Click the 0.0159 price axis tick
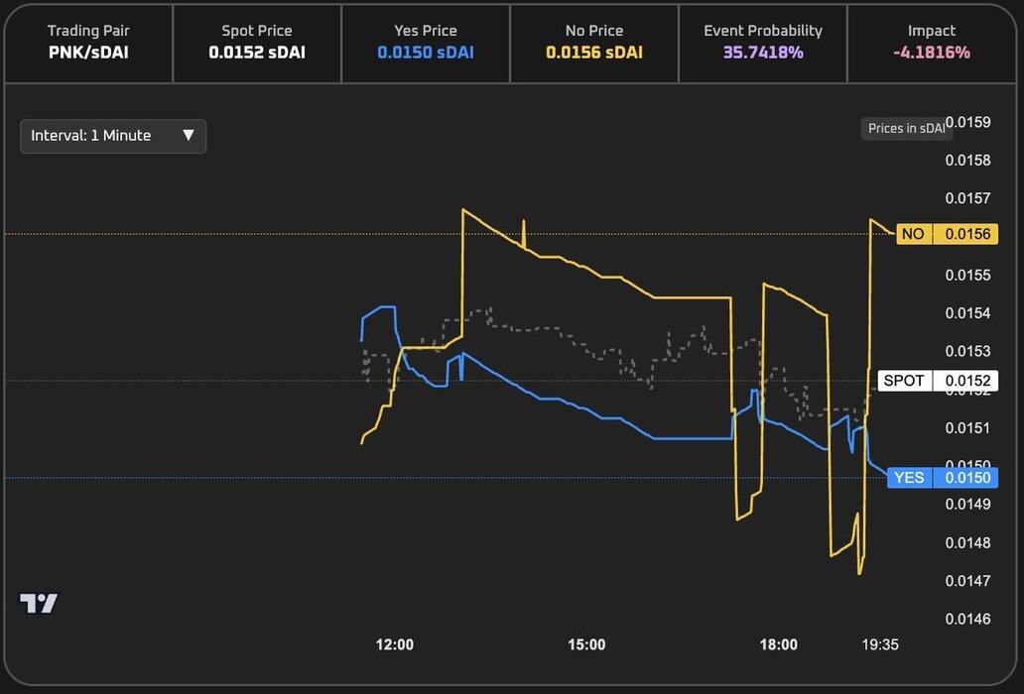This screenshot has width=1024, height=694. coord(968,122)
